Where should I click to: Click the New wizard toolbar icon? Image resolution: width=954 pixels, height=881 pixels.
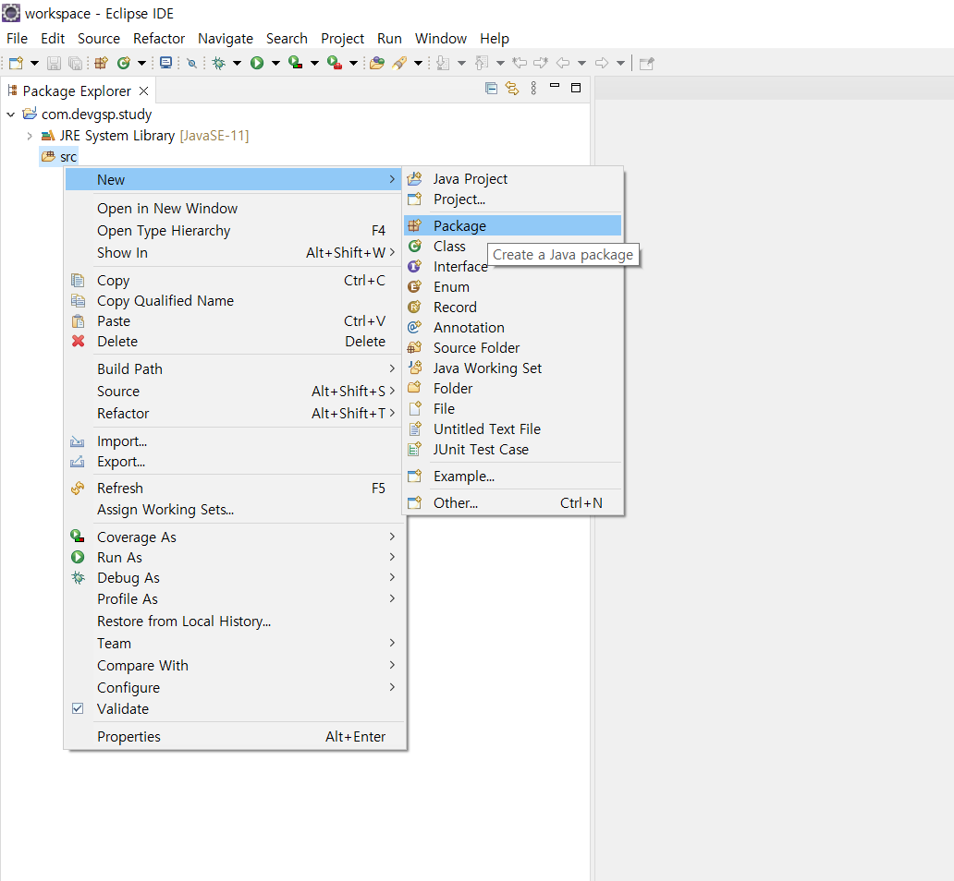(17, 63)
